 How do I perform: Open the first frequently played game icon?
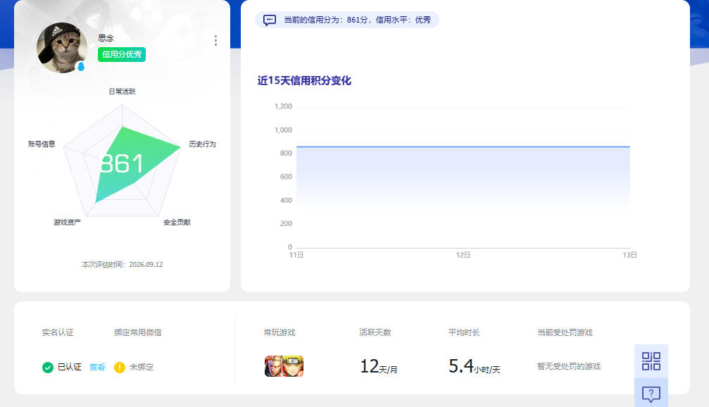[274, 366]
